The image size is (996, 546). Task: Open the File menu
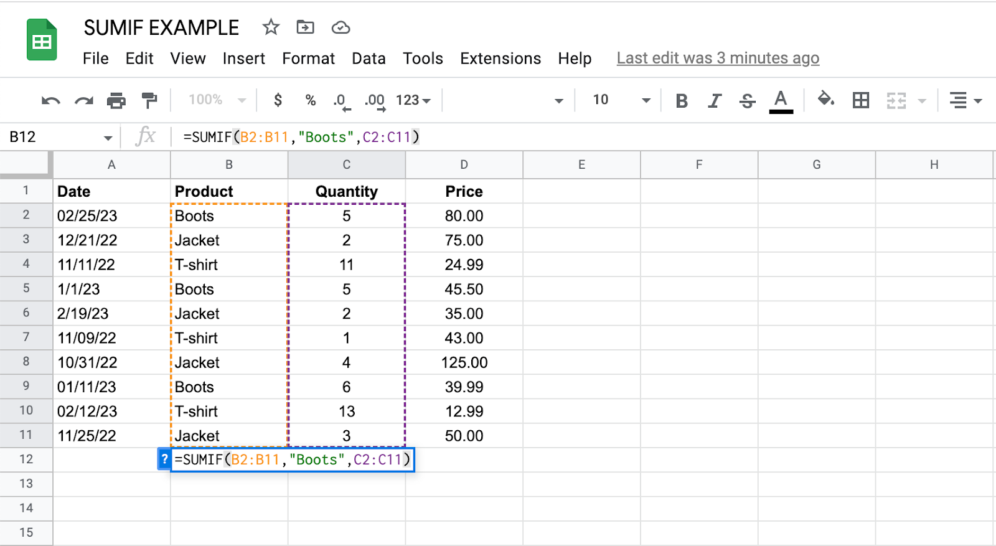96,59
